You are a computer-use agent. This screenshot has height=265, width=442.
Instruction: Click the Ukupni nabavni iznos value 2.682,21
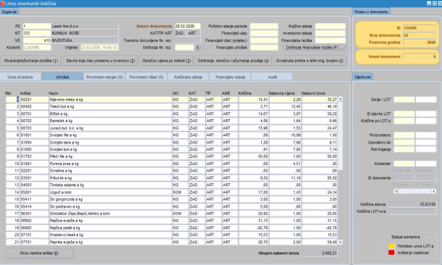pos(320,253)
